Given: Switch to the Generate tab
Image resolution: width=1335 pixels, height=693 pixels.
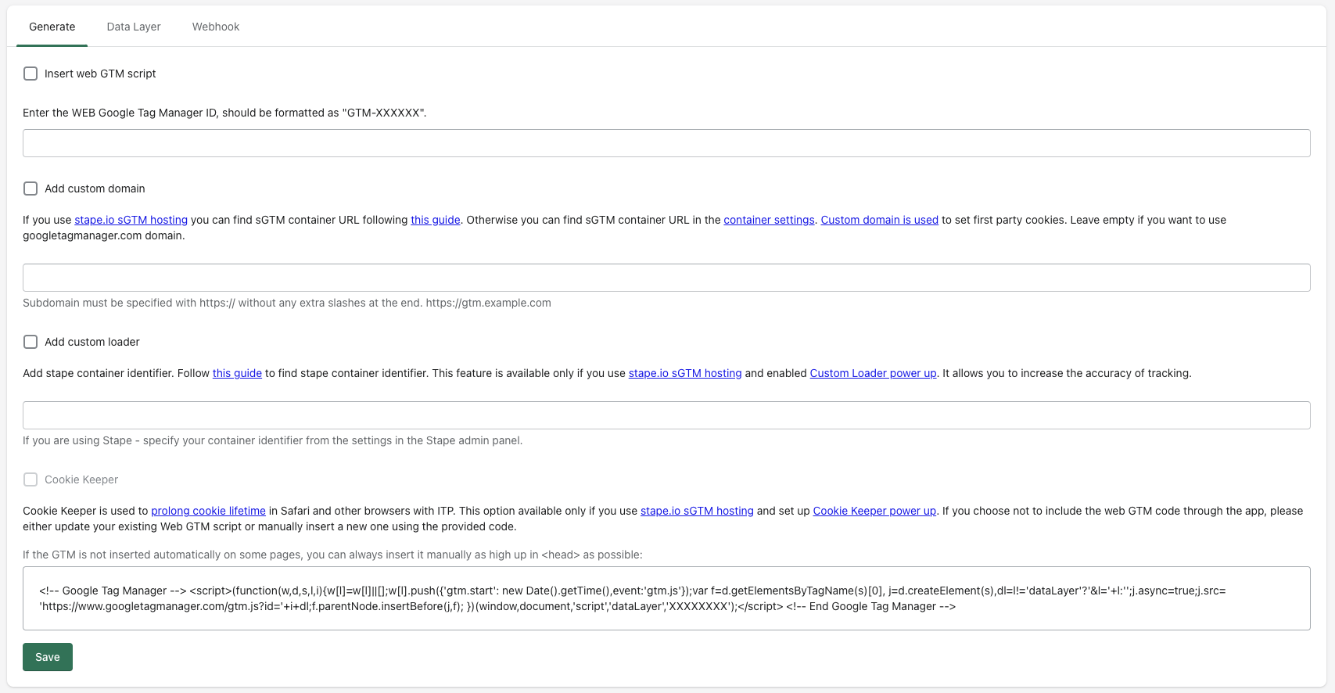Looking at the screenshot, I should pos(52,27).
